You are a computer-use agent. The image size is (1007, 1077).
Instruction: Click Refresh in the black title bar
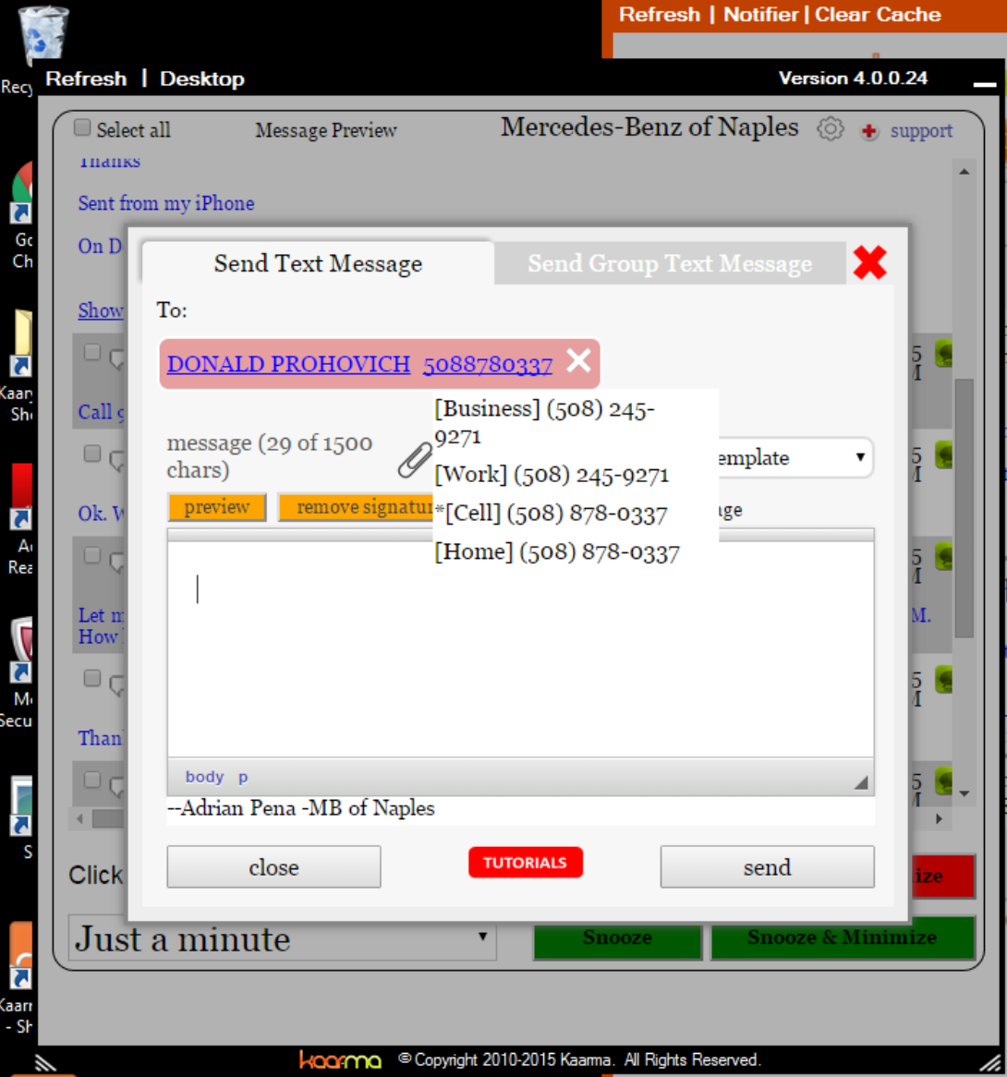pyautogui.click(x=86, y=79)
